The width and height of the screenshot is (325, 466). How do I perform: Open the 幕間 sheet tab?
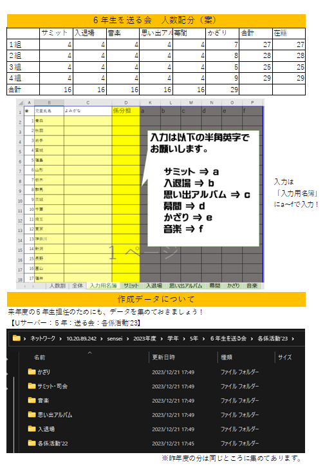click(214, 286)
